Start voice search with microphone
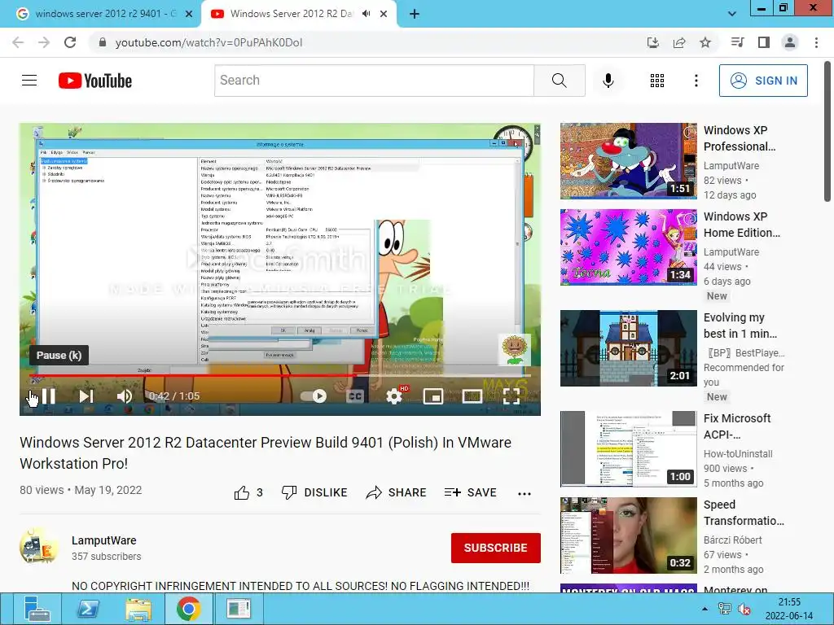Screen dimensions: 834x625 tap(608, 81)
